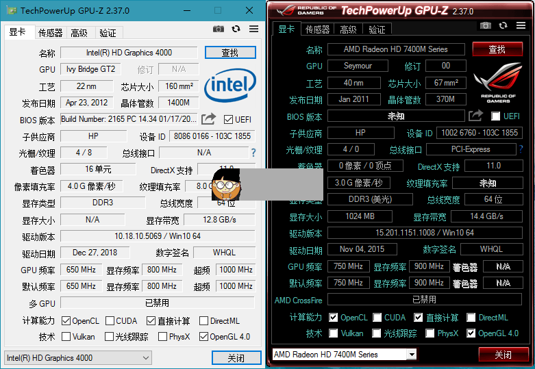Open AMD Radeon HD 7400M Series GPU selector dropdown
The width and height of the screenshot is (535, 369).
pyautogui.click(x=345, y=355)
